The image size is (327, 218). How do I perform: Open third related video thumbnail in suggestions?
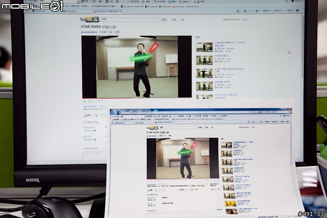pyautogui.click(x=204, y=73)
